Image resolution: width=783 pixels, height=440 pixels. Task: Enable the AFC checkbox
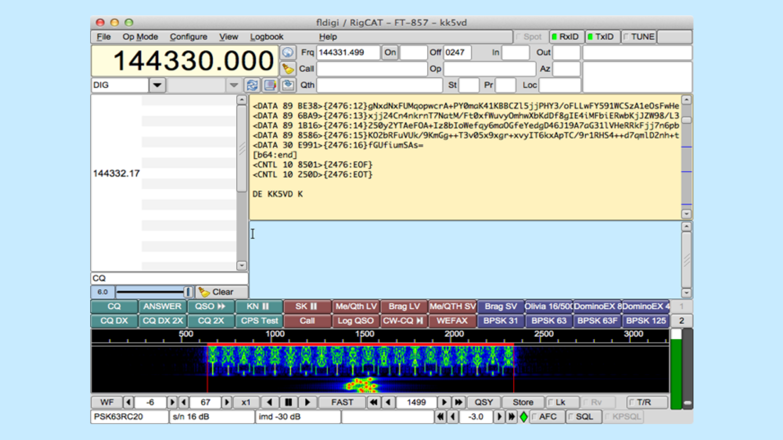coord(547,417)
